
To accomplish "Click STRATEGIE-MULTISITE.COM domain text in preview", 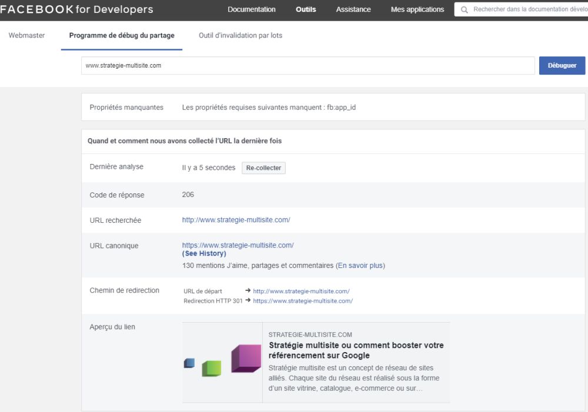I will pos(310,335).
